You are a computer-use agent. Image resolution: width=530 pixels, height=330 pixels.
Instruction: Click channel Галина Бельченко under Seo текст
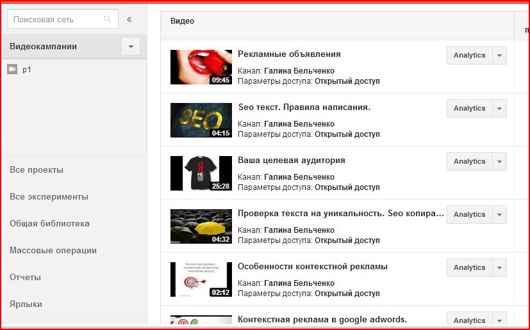pos(299,124)
